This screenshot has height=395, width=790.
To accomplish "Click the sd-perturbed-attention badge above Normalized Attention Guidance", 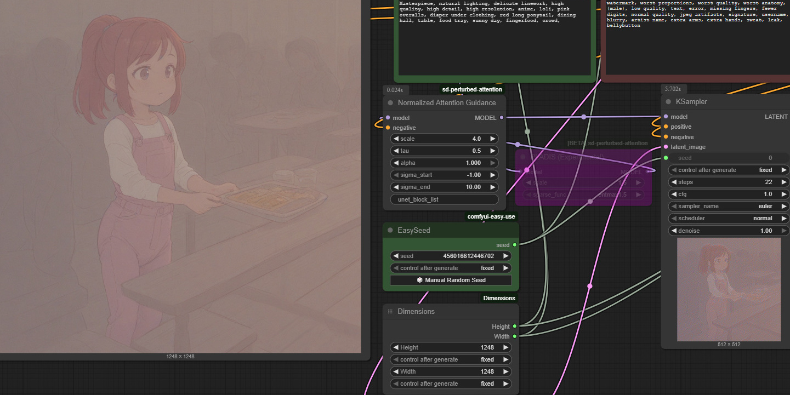I will tap(472, 89).
